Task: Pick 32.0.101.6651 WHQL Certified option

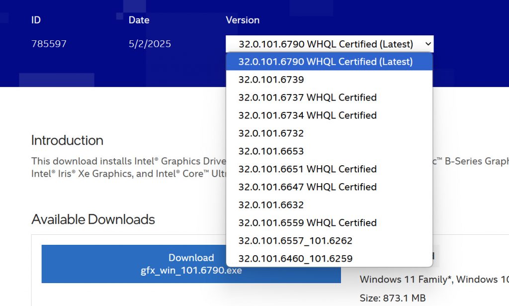Action: click(x=329, y=169)
